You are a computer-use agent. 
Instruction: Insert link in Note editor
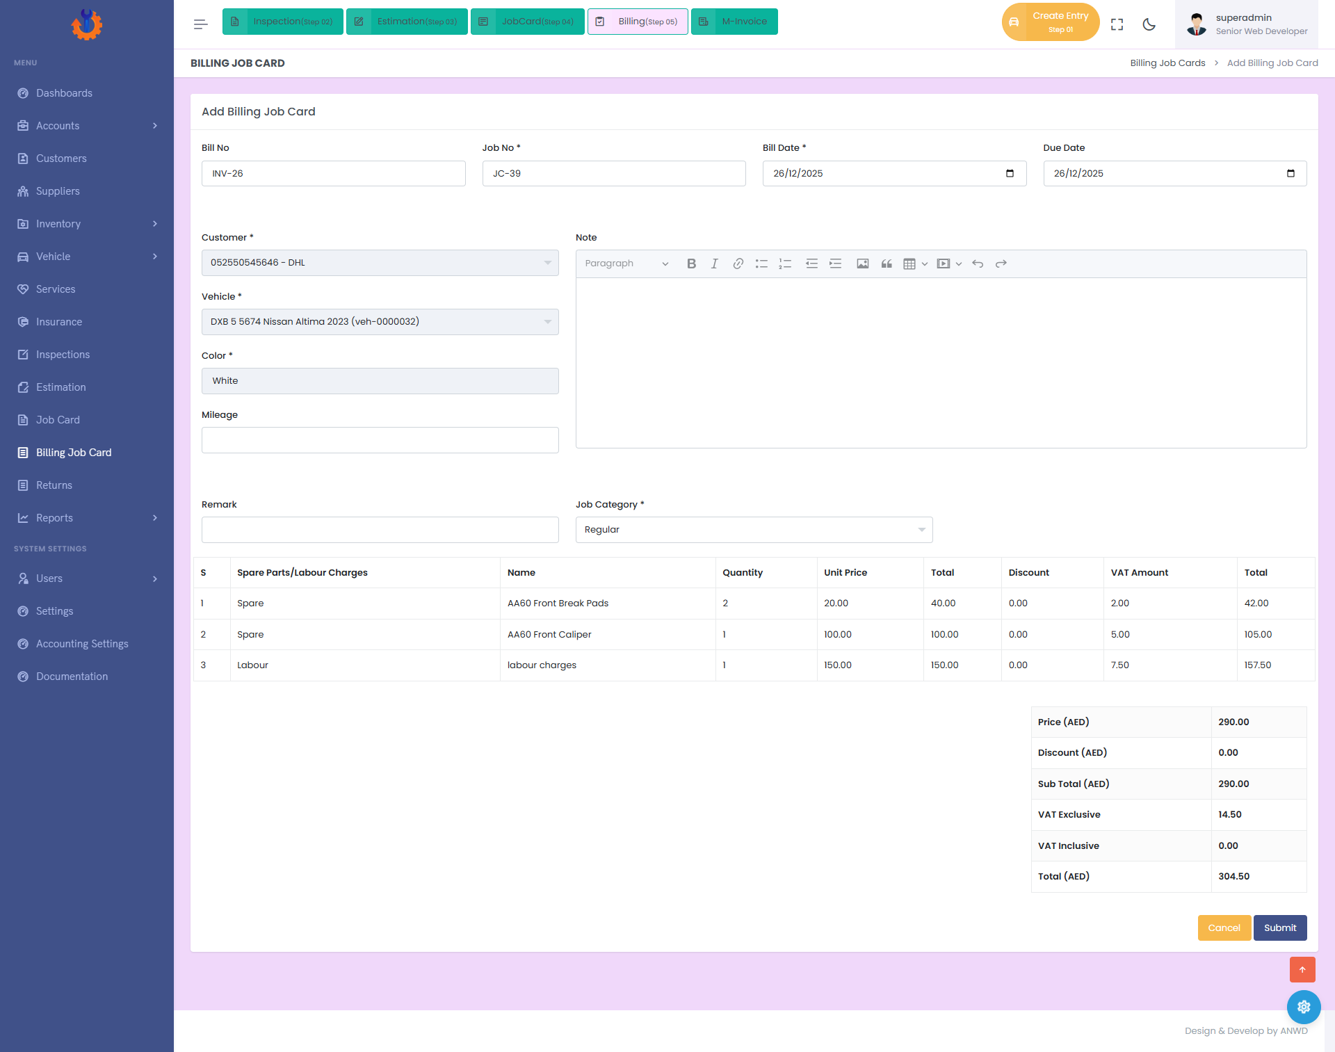pos(738,264)
